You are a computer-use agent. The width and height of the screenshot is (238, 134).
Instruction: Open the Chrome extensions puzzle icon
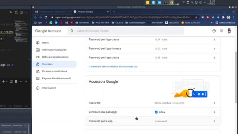tap(223, 17)
